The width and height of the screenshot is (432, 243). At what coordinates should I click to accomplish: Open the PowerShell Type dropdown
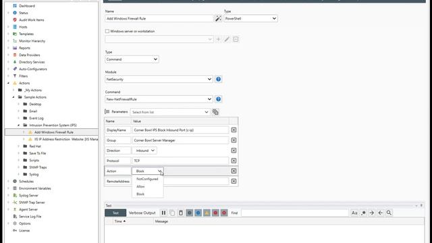click(x=250, y=18)
